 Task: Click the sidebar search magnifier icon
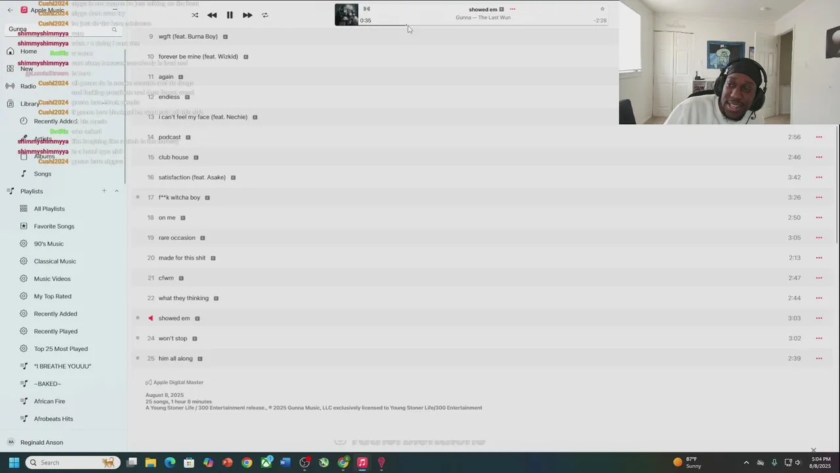[x=114, y=30]
